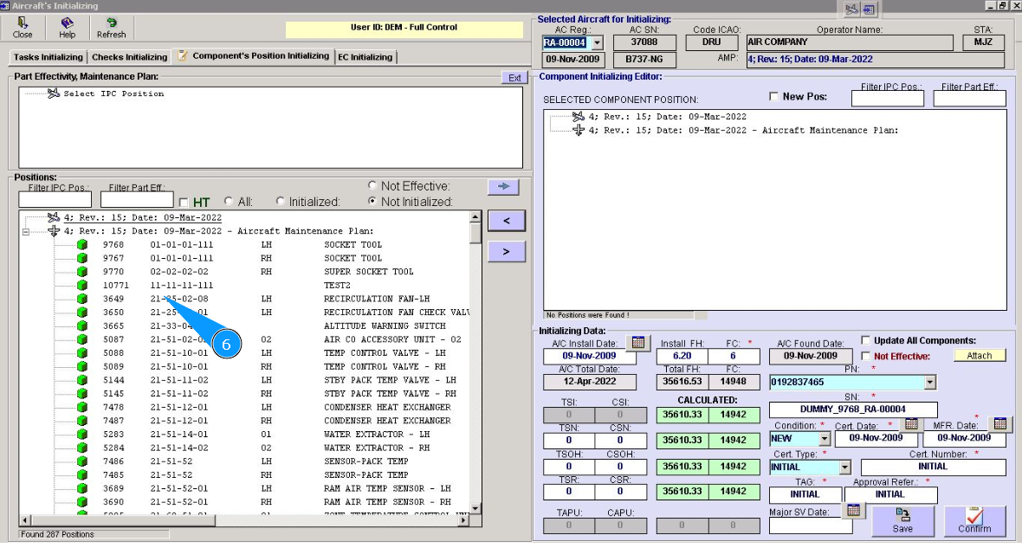Click the Attach button
Screen dimensions: 1022x548
point(980,356)
